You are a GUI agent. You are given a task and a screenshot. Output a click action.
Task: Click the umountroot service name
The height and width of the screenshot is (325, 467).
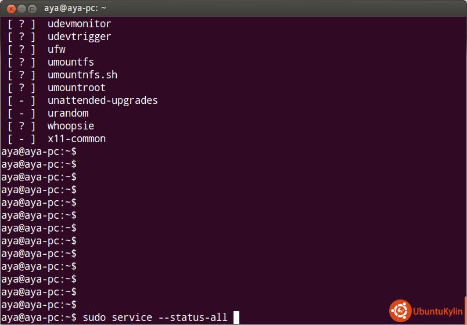[76, 88]
